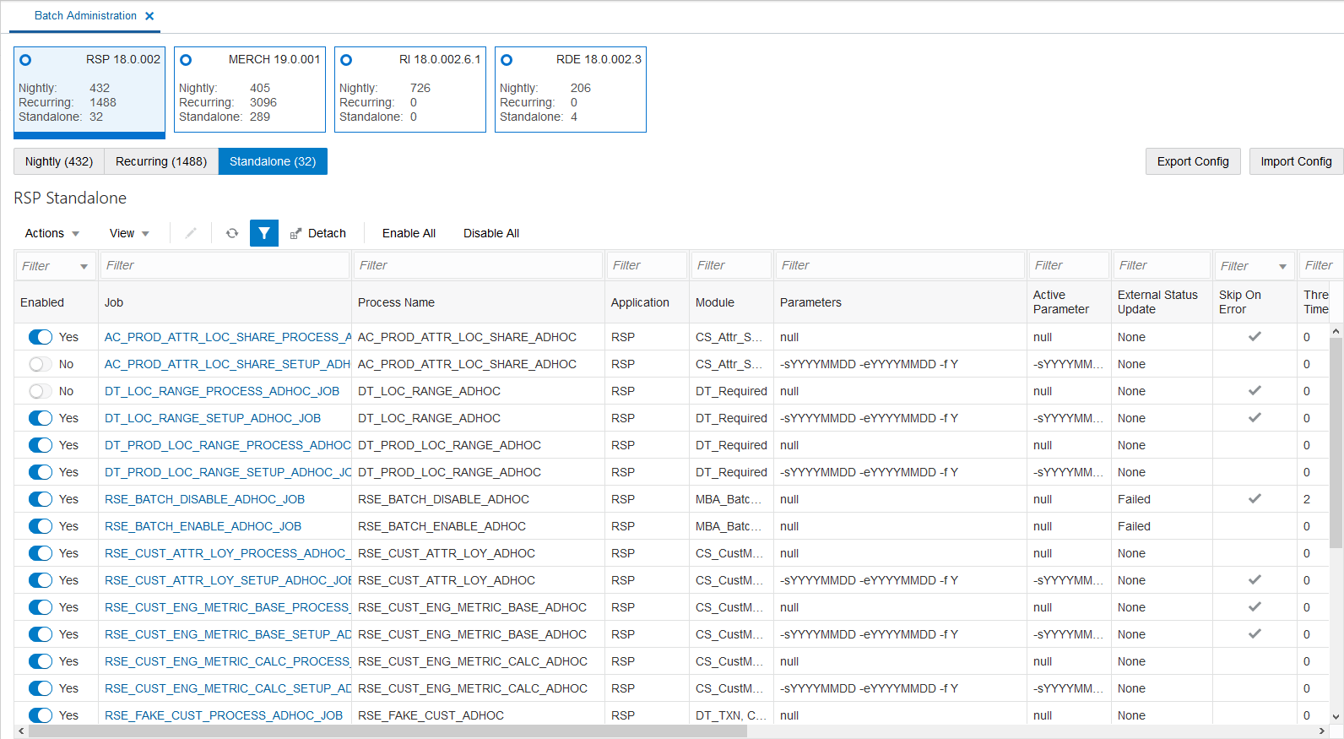Detach the table view
The width and height of the screenshot is (1344, 739).
coord(318,233)
